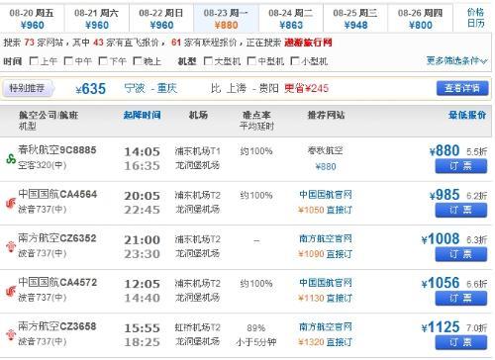Screen dimensions: 495x360
Task: Click the Spring Airlines logo icon for 9C8885
Action: [11, 159]
